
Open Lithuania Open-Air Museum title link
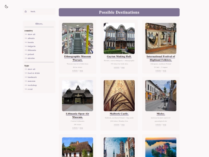click(x=77, y=116)
